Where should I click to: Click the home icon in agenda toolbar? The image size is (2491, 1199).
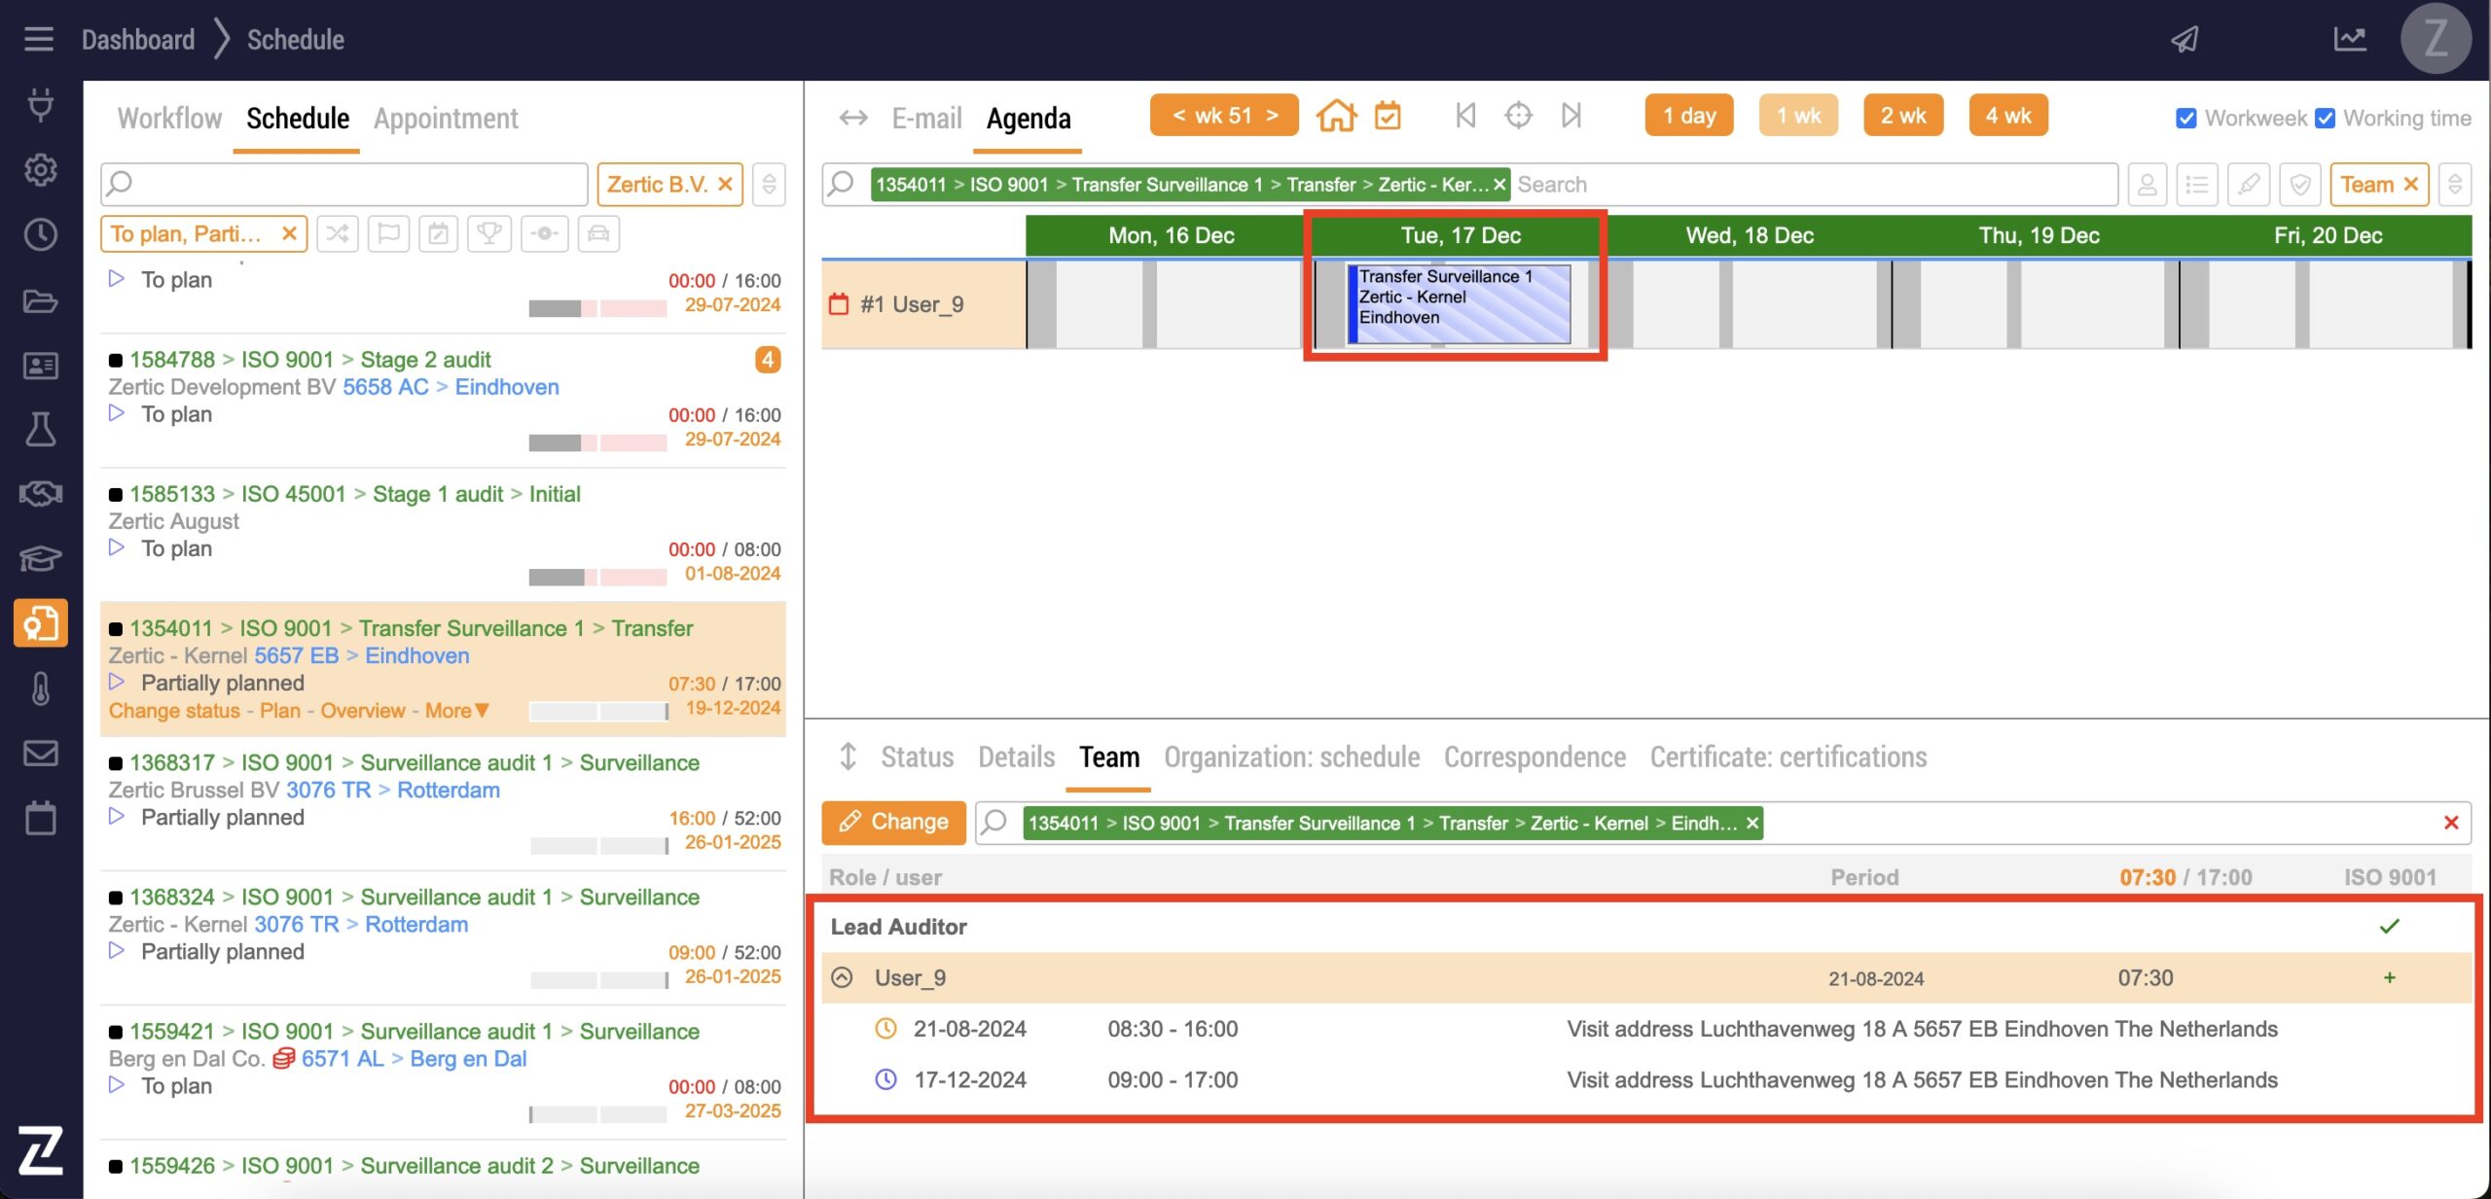coord(1336,116)
